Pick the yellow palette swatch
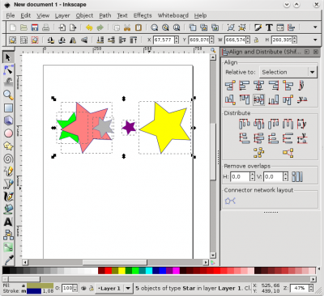 click(122, 270)
